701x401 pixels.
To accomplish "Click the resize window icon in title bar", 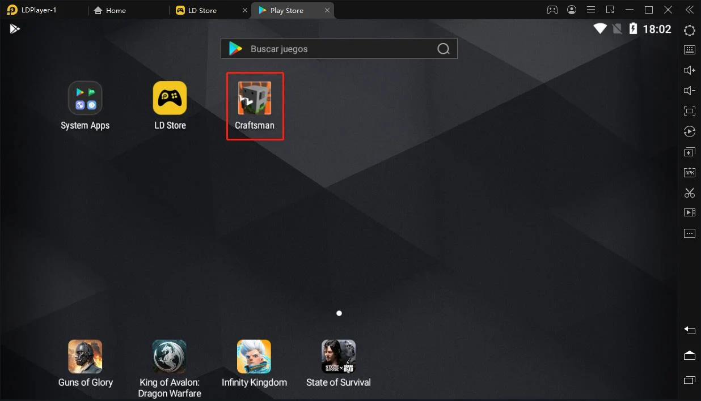I will (610, 10).
